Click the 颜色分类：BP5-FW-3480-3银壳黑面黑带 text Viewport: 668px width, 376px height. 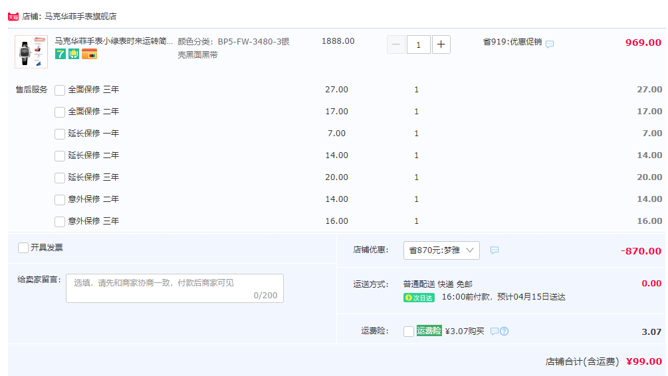click(x=233, y=48)
